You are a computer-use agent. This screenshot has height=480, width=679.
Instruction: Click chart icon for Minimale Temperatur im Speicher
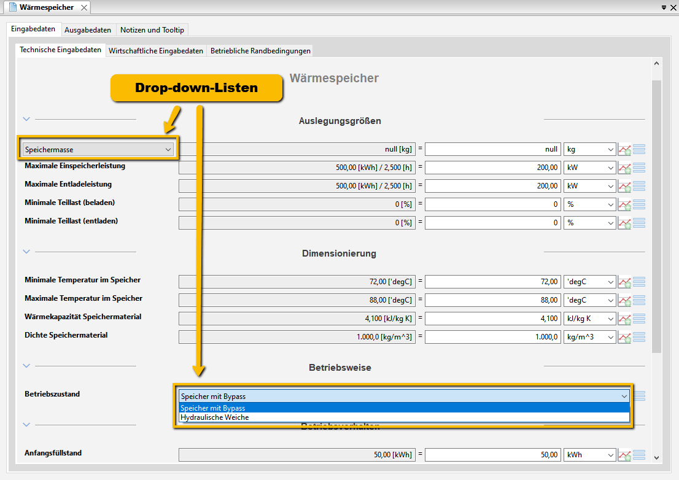coord(624,282)
